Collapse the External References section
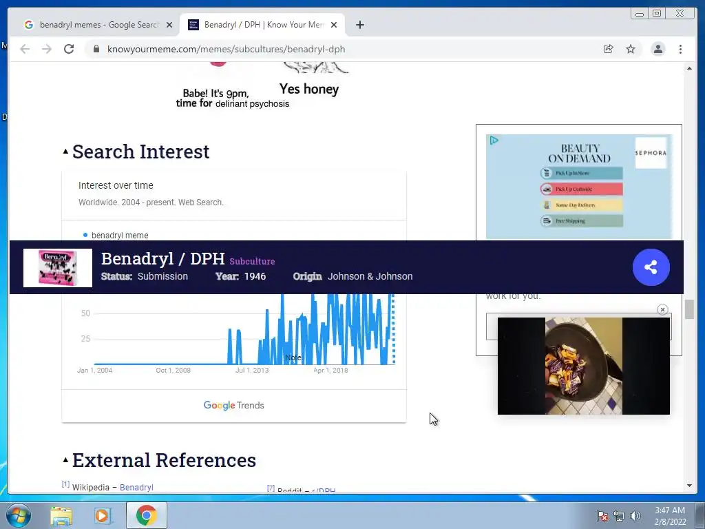 pyautogui.click(x=65, y=459)
